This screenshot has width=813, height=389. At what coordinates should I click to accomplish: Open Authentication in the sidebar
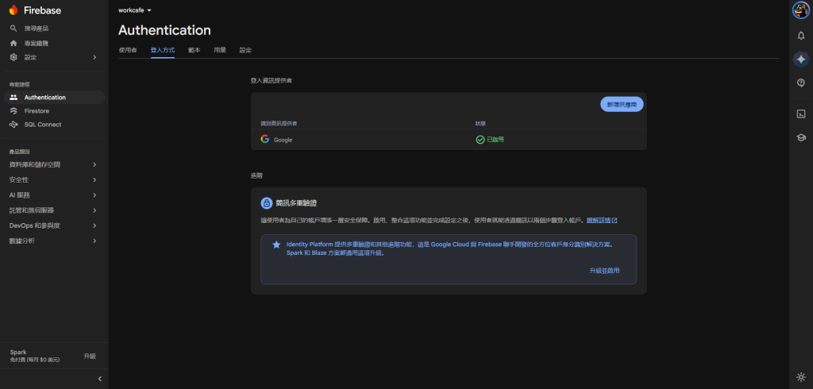pyautogui.click(x=54, y=98)
